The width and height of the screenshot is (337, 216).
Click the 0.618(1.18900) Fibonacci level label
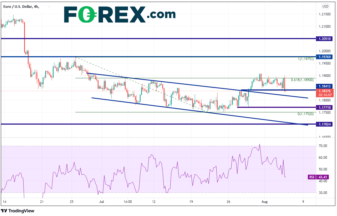(302, 80)
